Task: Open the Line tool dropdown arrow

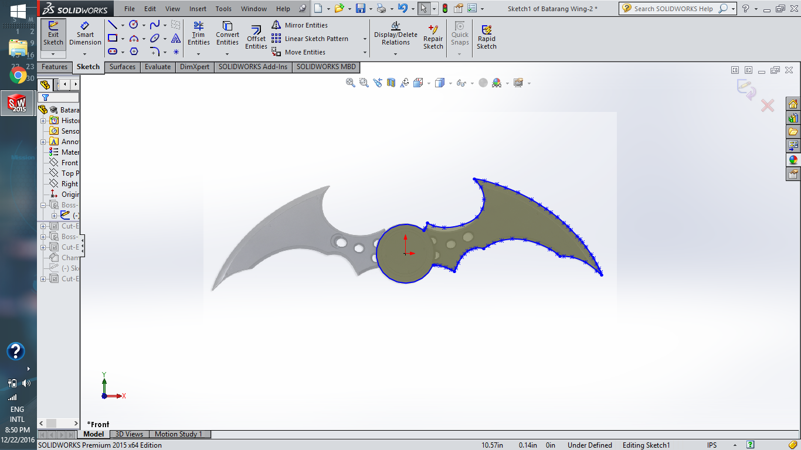Action: coord(123,25)
